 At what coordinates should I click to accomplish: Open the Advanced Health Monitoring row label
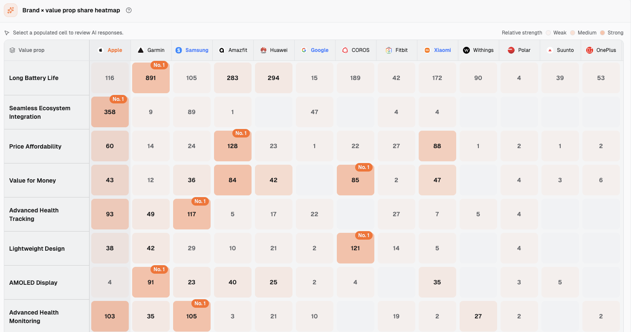click(34, 317)
